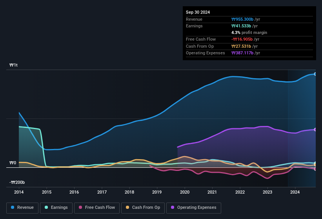Click the -₩16.905b free cash flow value
The width and height of the screenshot is (322, 219).
coord(242,39)
